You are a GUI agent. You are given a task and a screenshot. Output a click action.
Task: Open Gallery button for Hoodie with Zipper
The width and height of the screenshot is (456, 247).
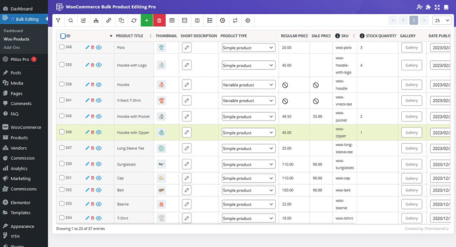coord(411,133)
